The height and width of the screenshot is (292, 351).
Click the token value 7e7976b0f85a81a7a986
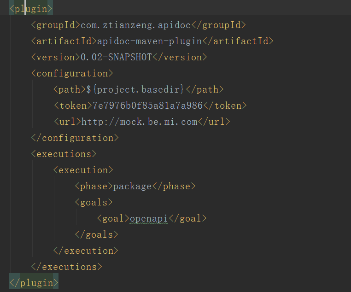147,105
